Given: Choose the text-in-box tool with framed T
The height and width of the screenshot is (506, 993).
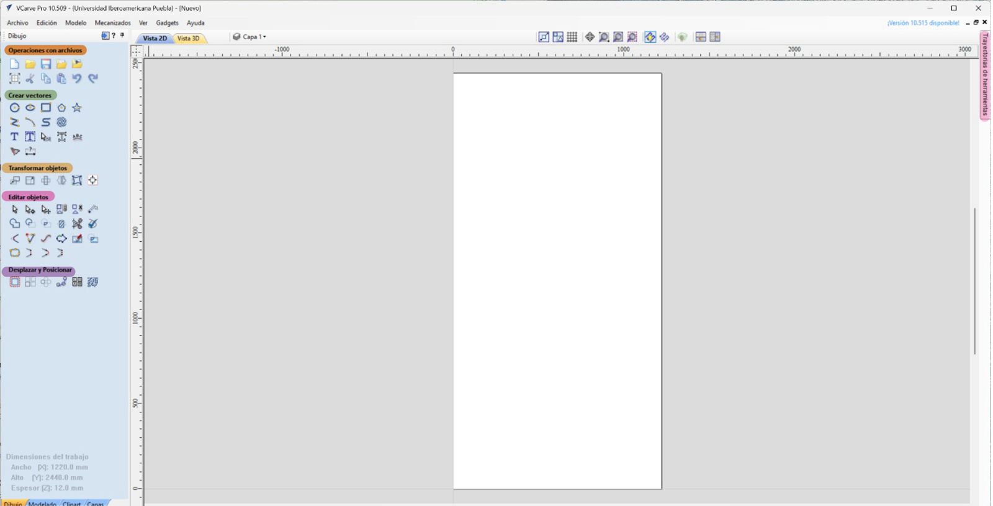Looking at the screenshot, I should click(30, 137).
